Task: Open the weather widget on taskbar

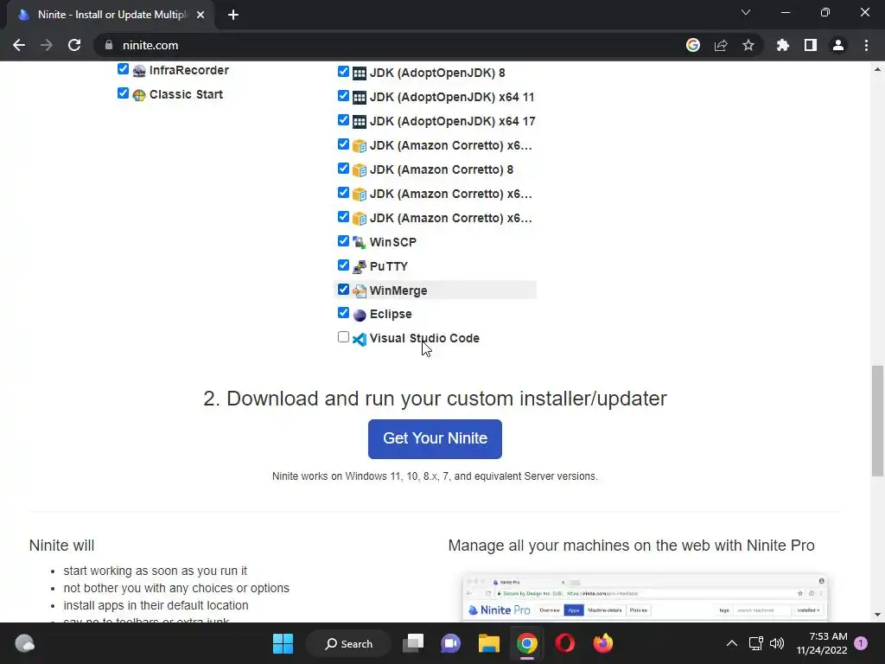Action: click(x=24, y=643)
